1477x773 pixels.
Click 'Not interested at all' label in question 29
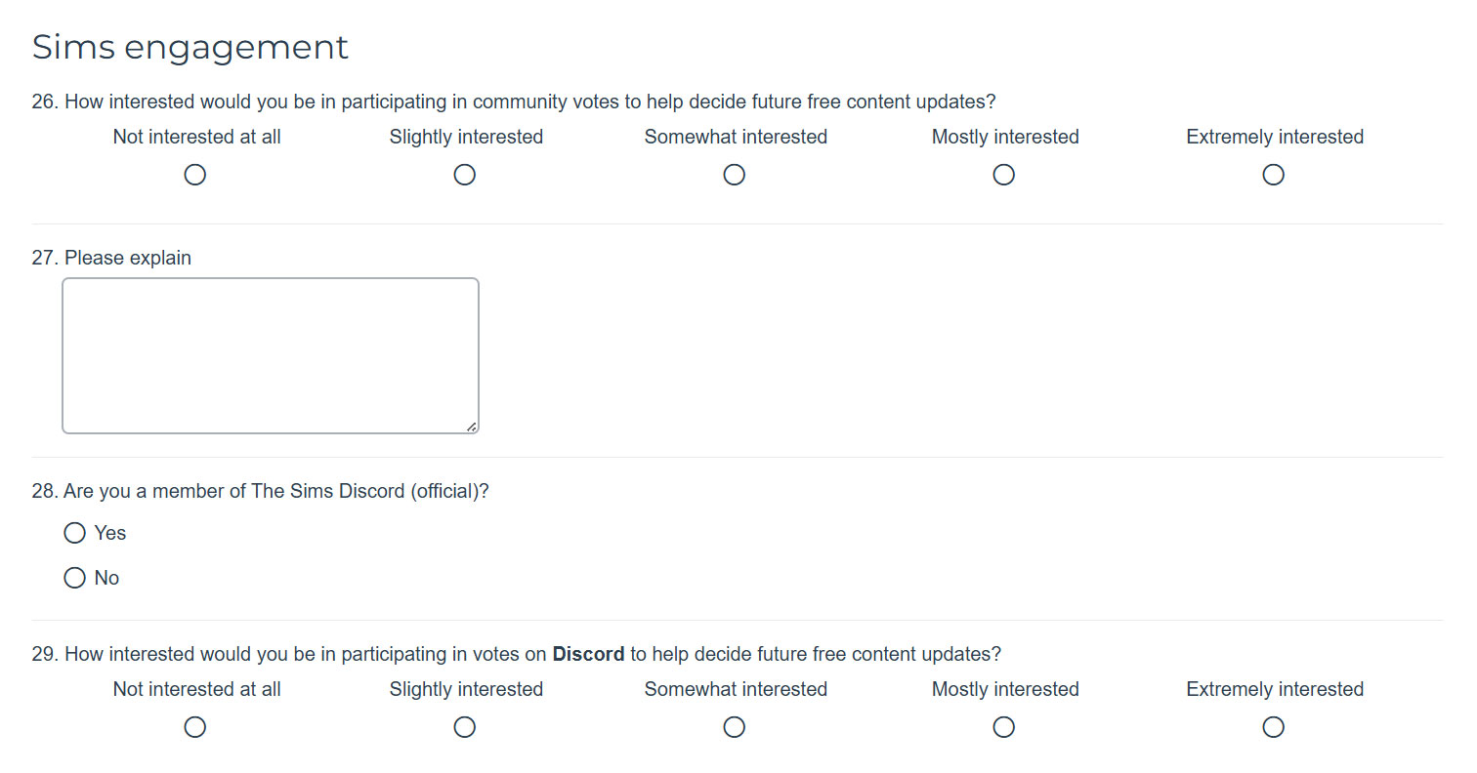click(x=197, y=689)
